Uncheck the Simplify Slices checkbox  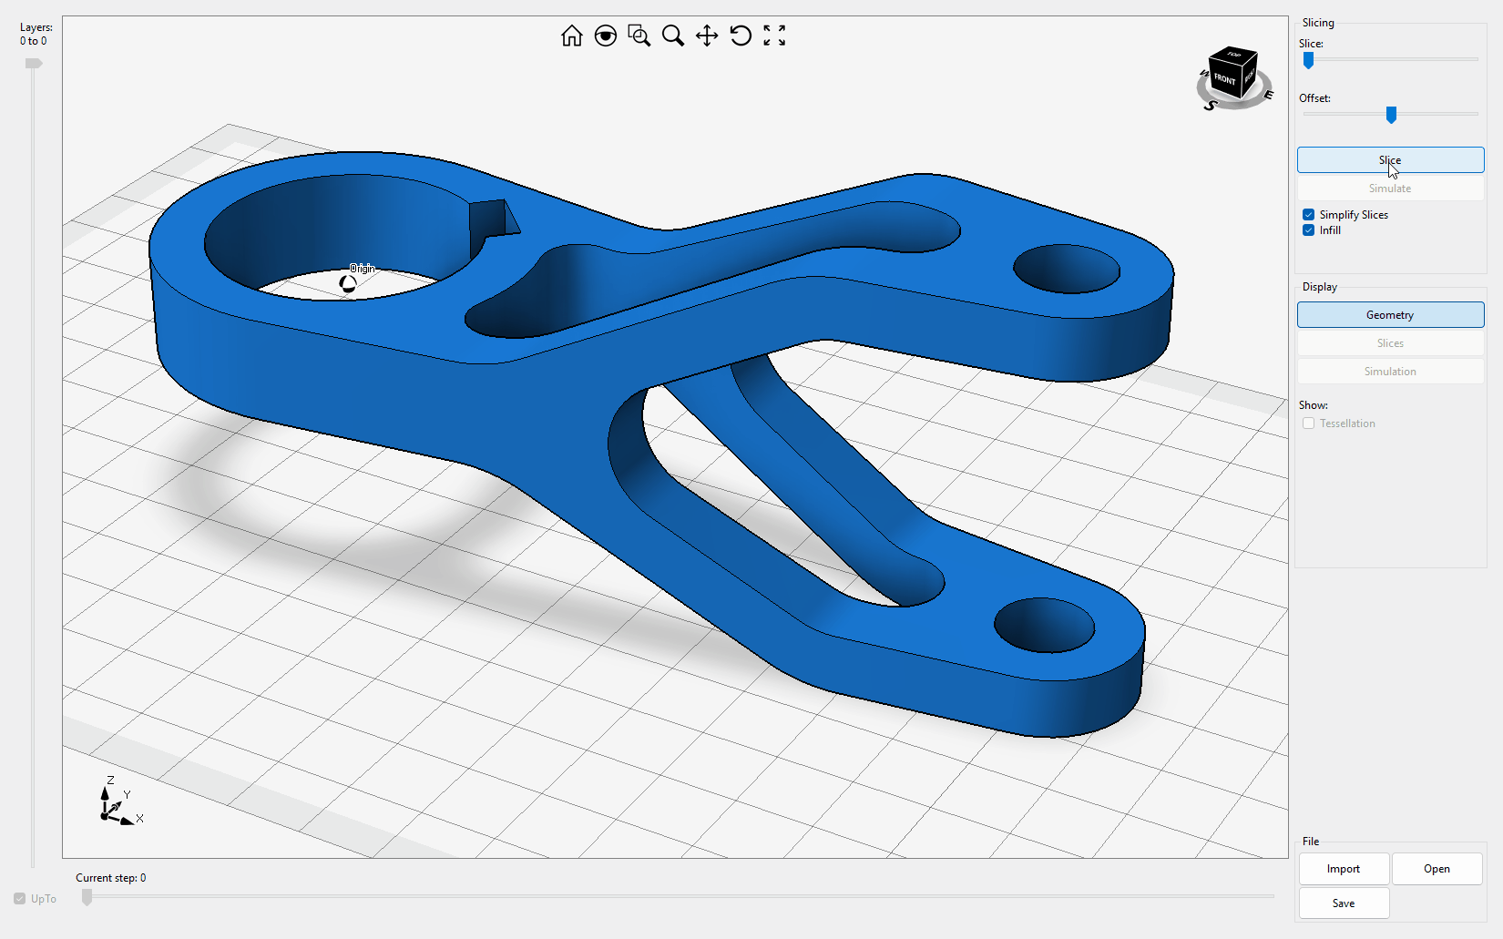click(1308, 215)
